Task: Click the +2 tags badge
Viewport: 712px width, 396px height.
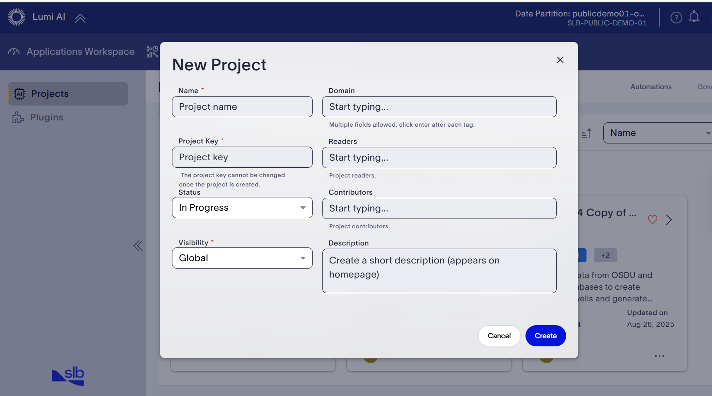Action: (x=605, y=255)
